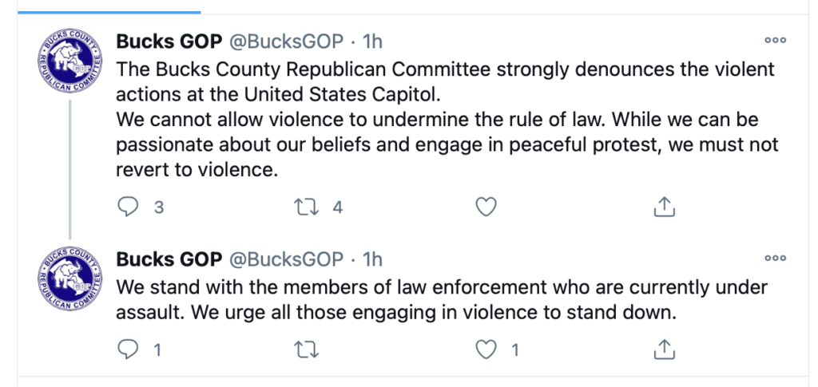
Task: Open the Bucks GOP name in second tweet
Action: (169, 259)
